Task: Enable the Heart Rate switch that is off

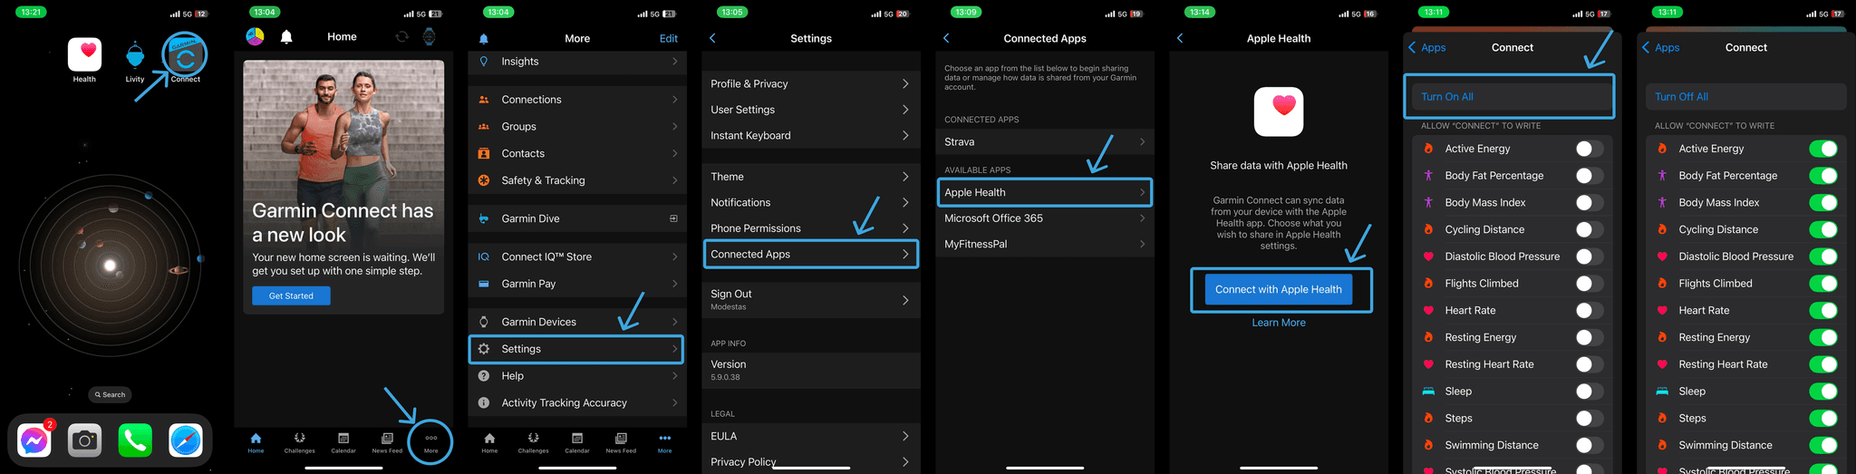Action: coord(1589,310)
